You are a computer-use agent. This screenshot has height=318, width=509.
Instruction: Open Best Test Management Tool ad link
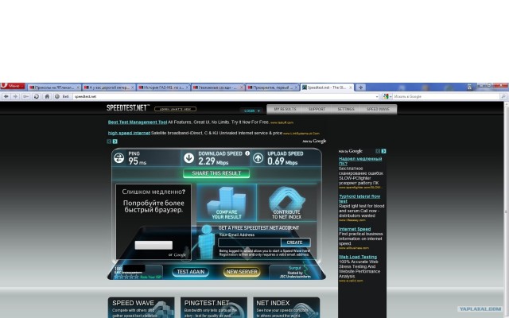pyautogui.click(x=138, y=122)
